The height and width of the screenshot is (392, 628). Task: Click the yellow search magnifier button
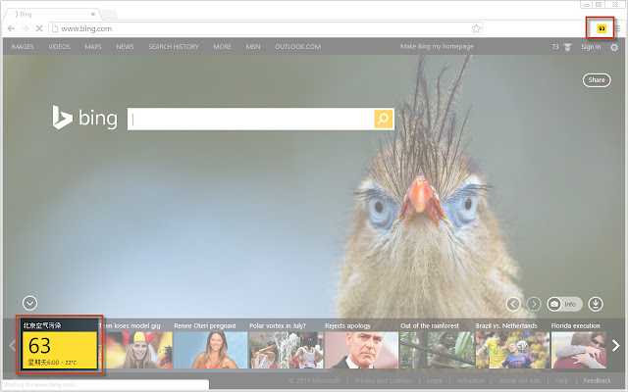point(384,119)
